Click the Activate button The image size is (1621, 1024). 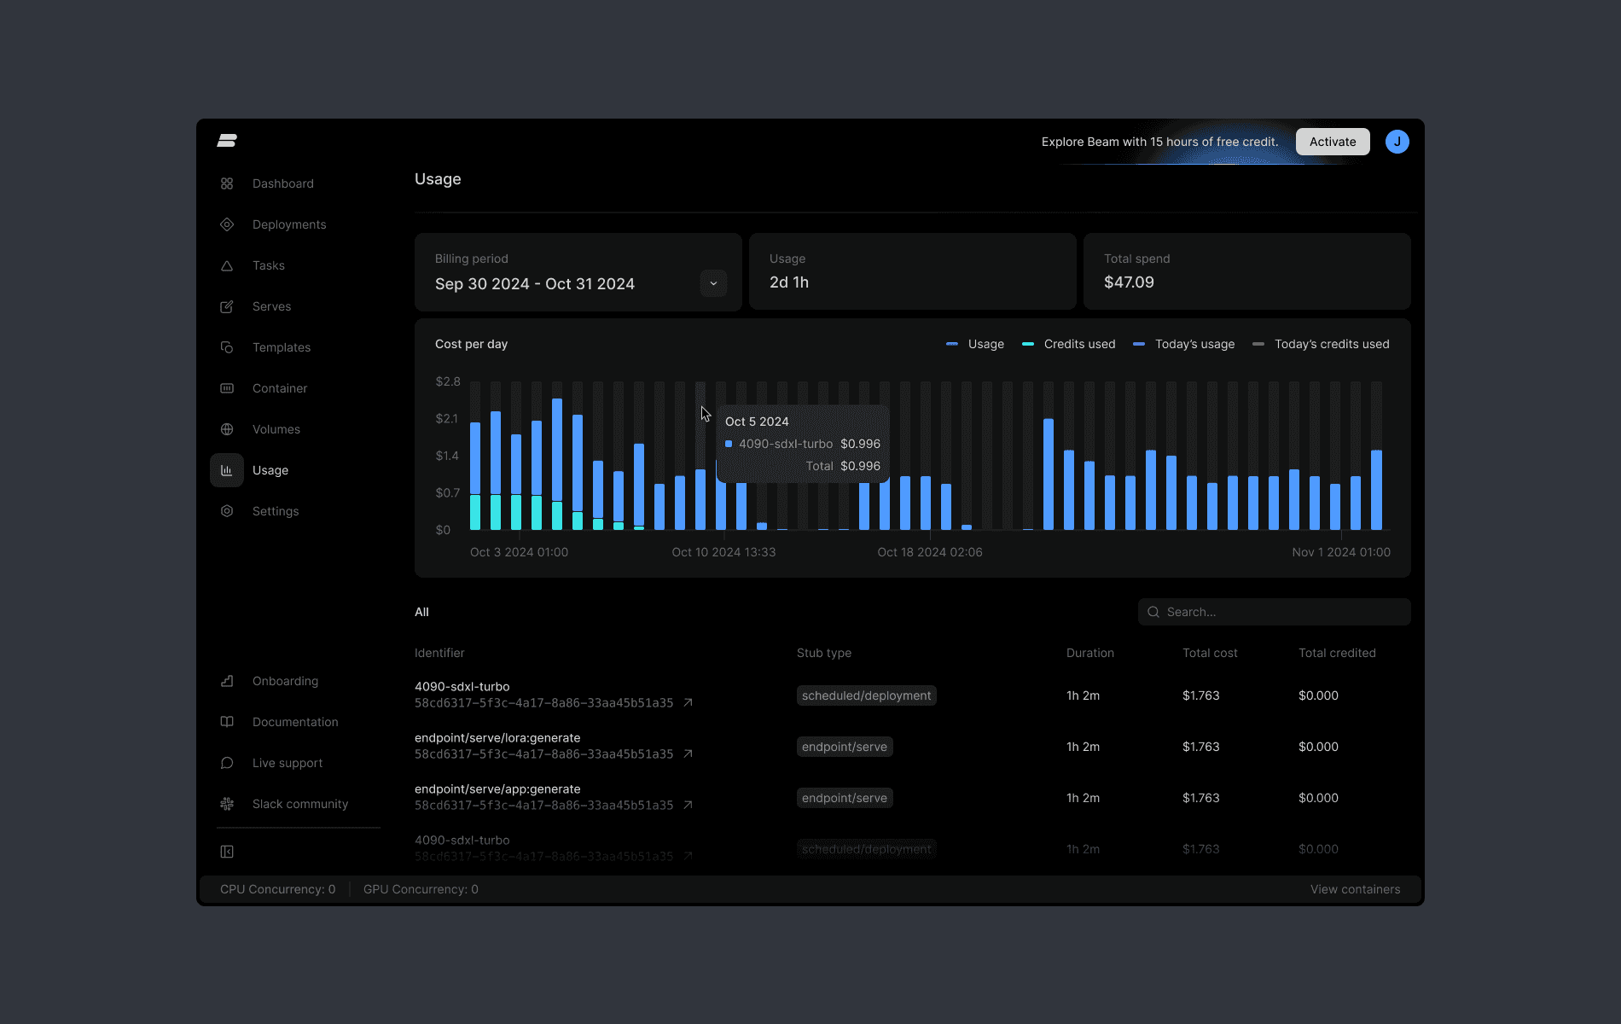point(1333,142)
